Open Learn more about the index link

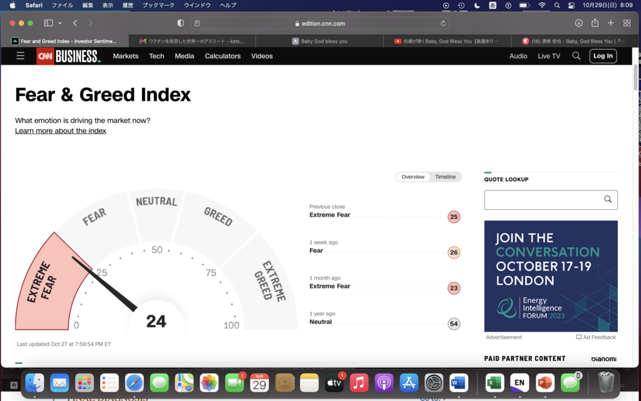coord(61,131)
